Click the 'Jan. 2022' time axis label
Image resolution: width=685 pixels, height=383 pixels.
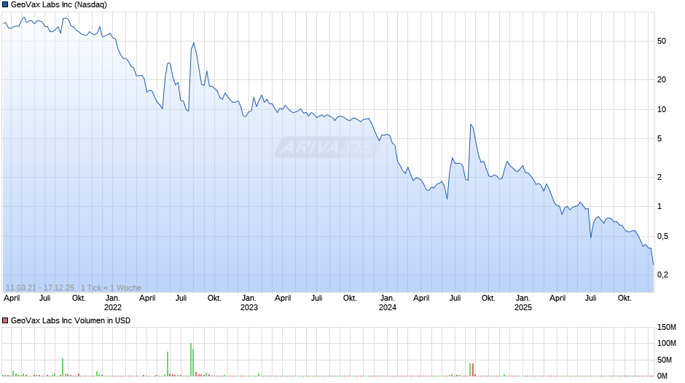pyautogui.click(x=113, y=303)
